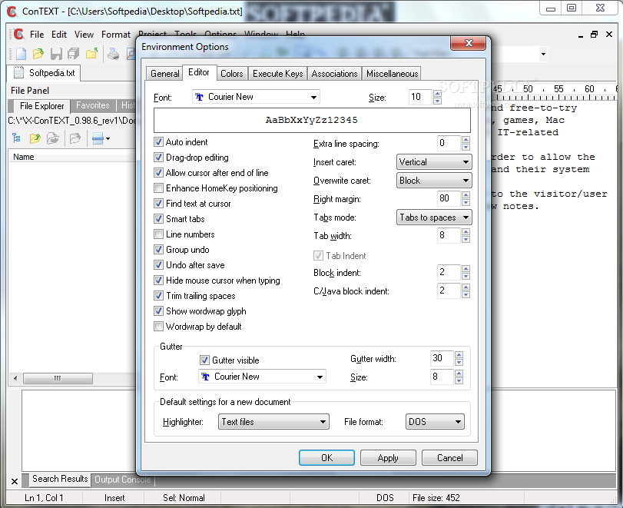Open the Favorites tab in File Panel
The height and width of the screenshot is (508, 623).
tap(93, 105)
